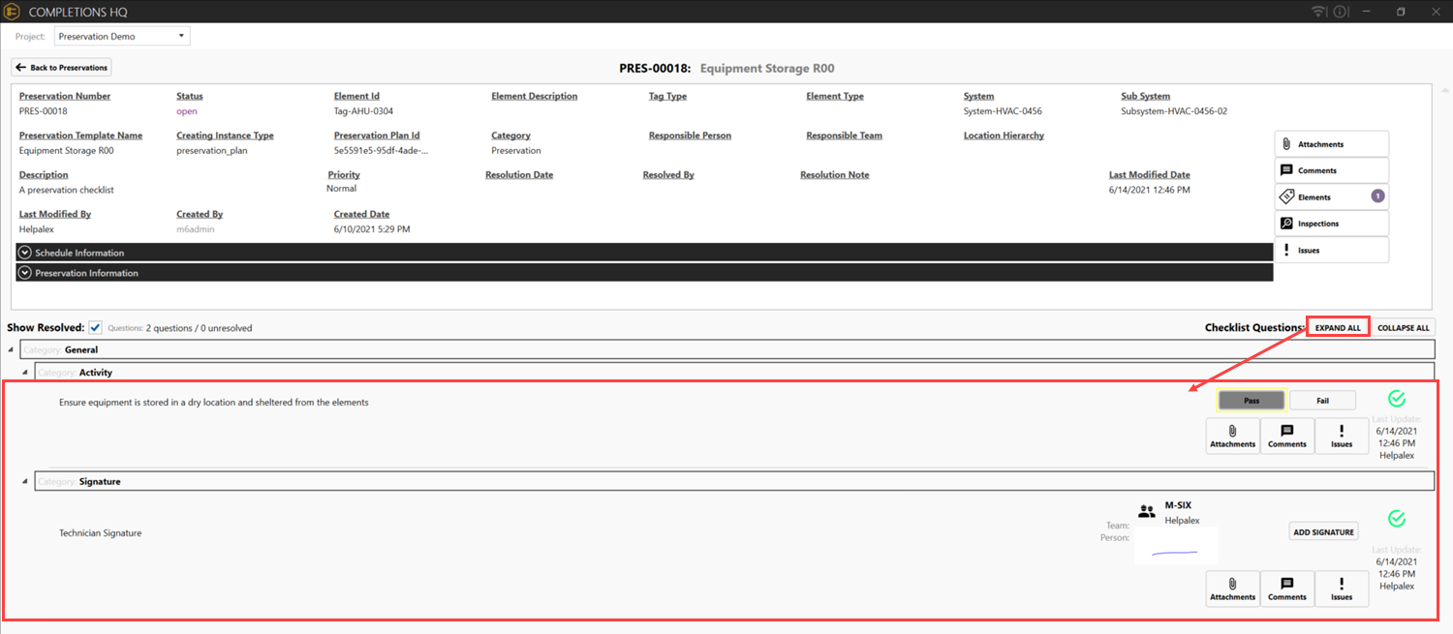Click the Signature category header row
Screen dimensions: 1453x634
pyautogui.click(x=734, y=481)
